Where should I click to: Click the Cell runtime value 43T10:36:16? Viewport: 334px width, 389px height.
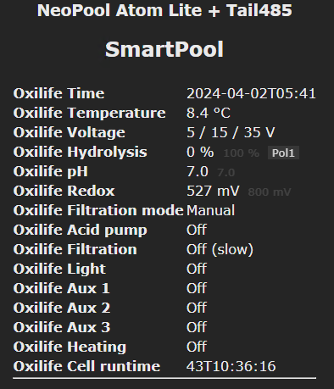coord(231,366)
